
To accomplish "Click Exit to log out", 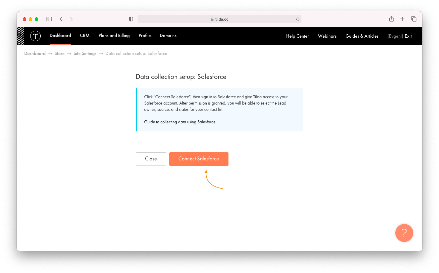I will click(x=408, y=36).
